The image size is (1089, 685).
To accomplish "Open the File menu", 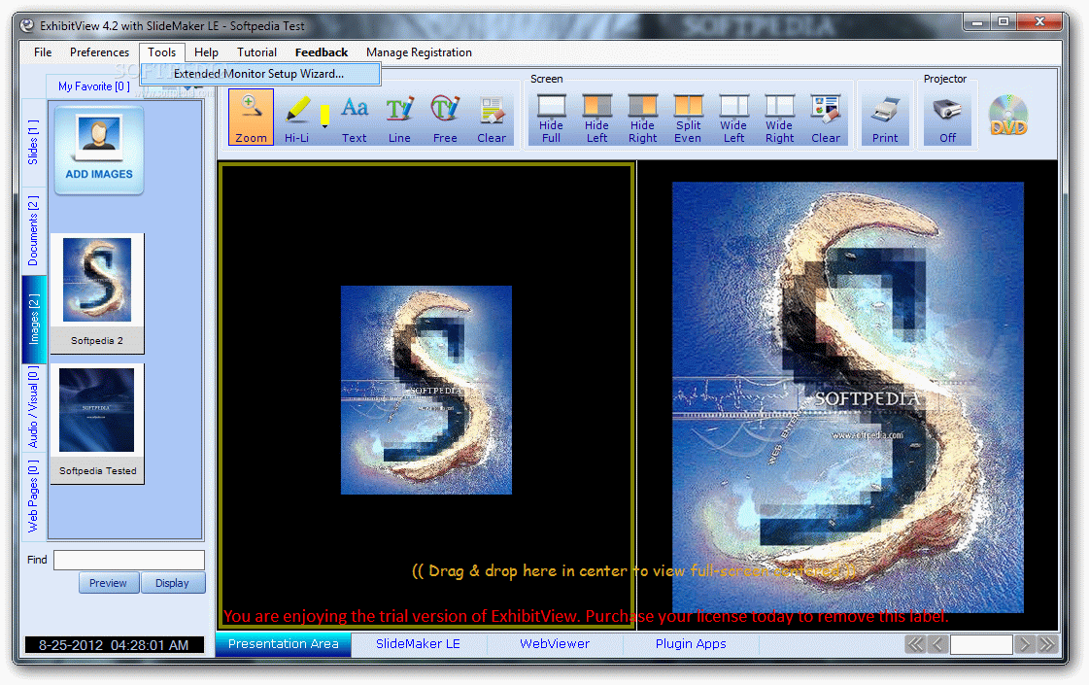I will (x=43, y=52).
